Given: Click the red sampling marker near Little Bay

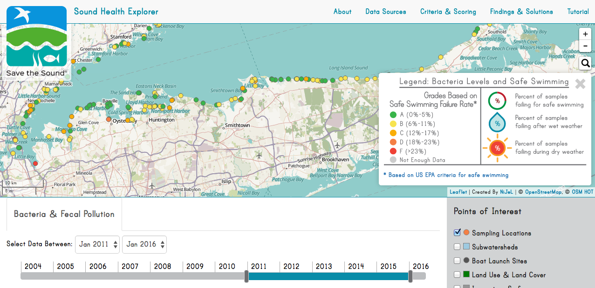Looking at the screenshot, I should click(35, 164).
